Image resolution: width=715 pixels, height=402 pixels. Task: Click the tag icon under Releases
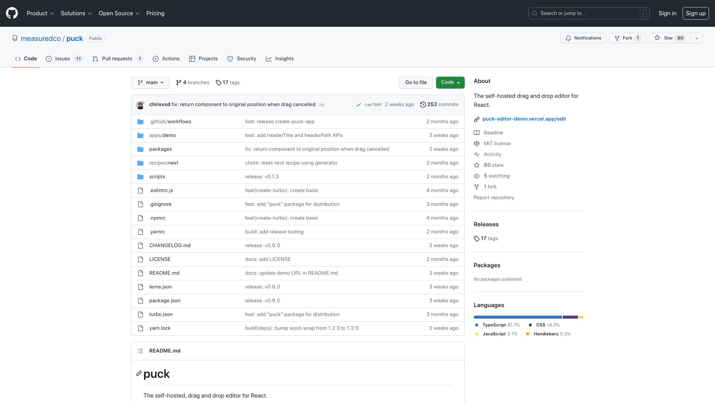(477, 239)
